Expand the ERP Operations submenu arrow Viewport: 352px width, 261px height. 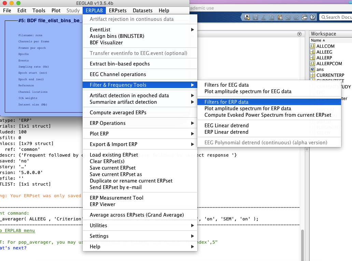(192, 123)
